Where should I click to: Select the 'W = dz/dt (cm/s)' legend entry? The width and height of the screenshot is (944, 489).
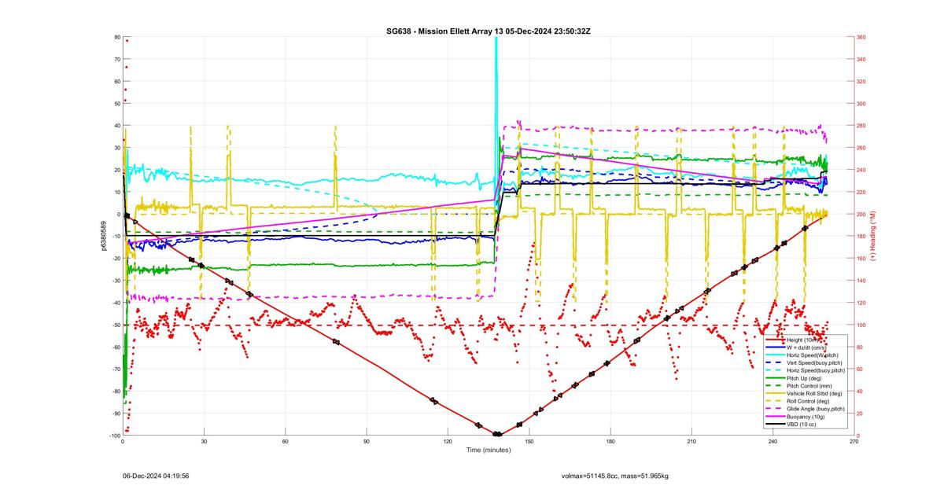click(806, 347)
